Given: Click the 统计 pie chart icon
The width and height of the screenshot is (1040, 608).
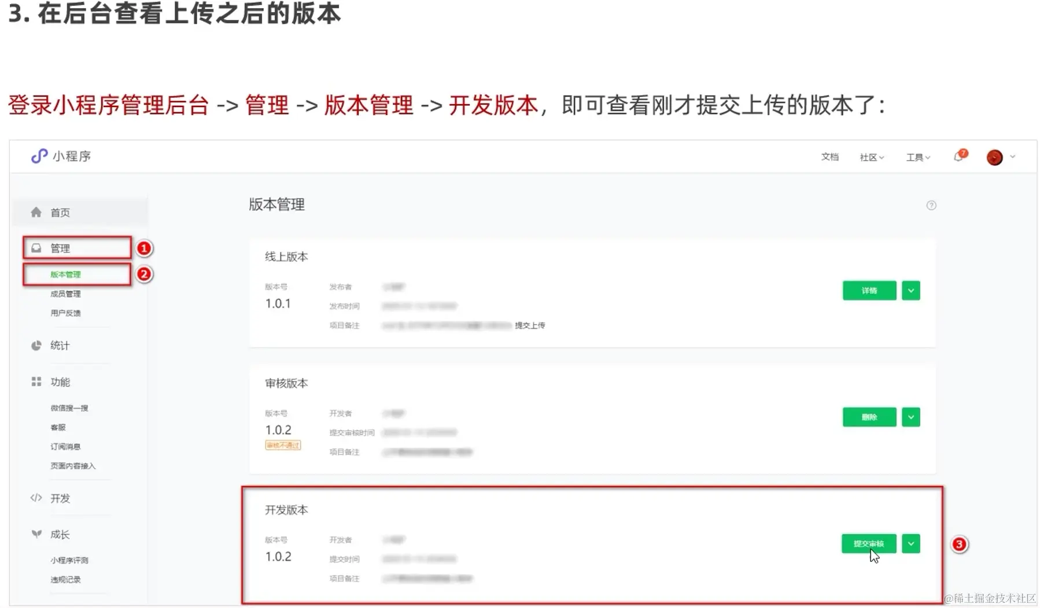Looking at the screenshot, I should tap(36, 346).
